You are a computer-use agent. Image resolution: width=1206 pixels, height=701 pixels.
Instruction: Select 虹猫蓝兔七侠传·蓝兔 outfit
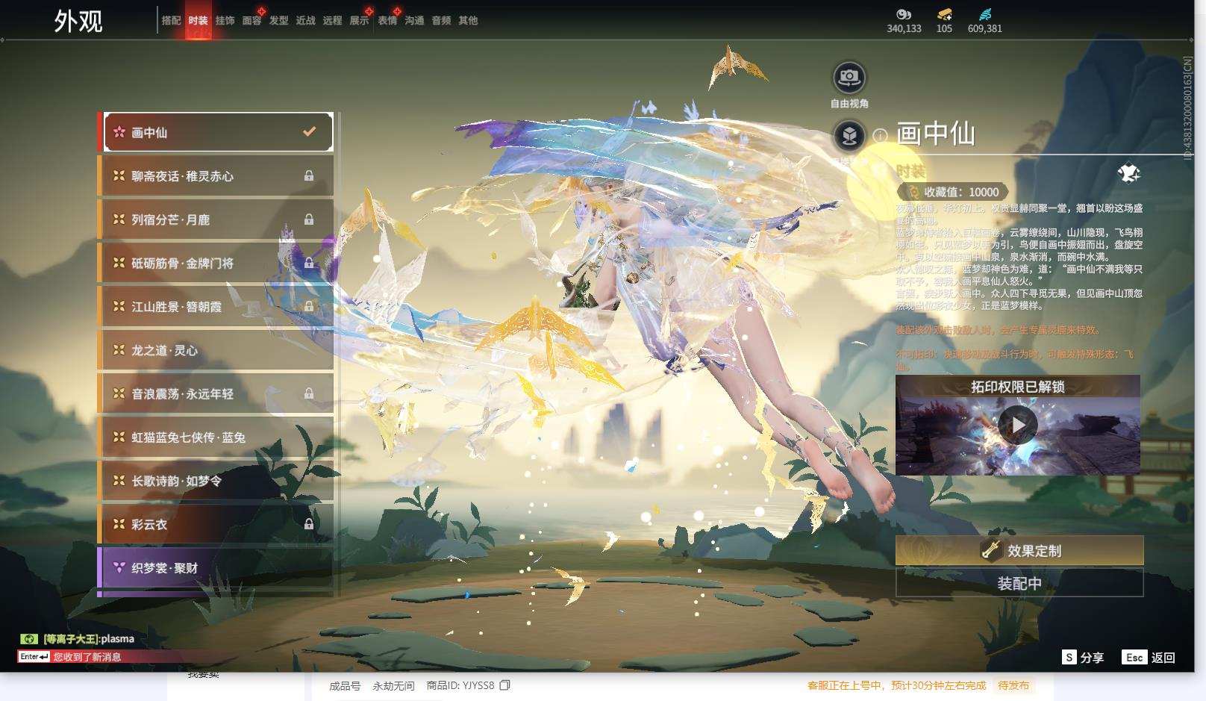pyautogui.click(x=216, y=437)
